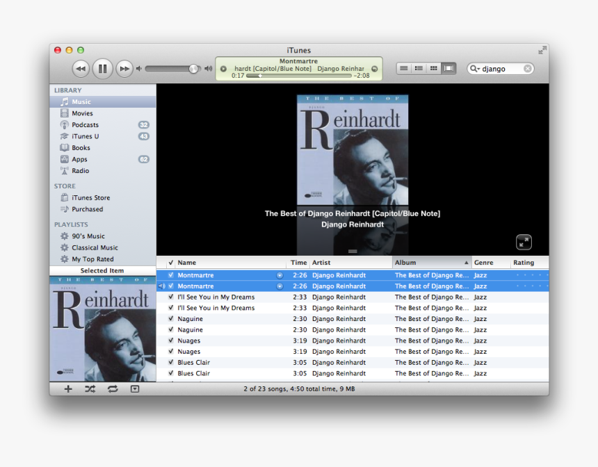The image size is (598, 467).
Task: Sort by Rating column
Action: click(x=530, y=262)
